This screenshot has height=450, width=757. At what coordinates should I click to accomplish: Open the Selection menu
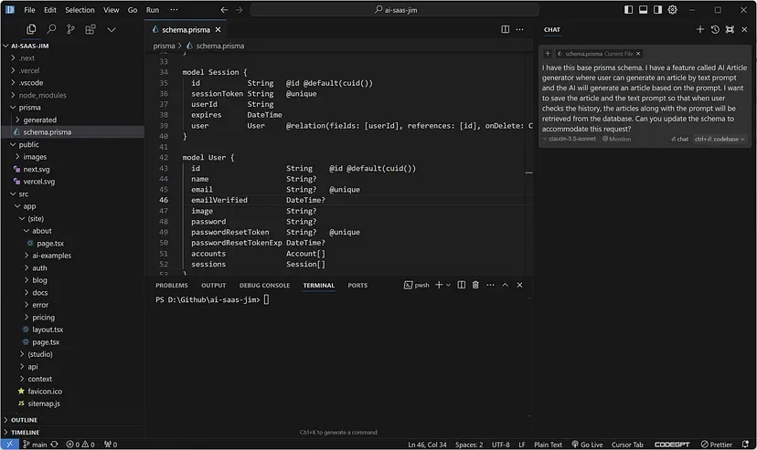80,10
